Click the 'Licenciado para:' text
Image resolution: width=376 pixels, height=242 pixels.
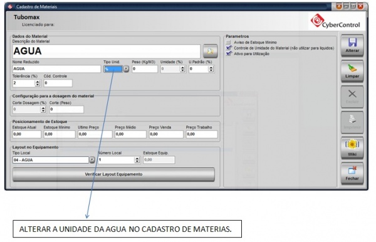click(38, 24)
